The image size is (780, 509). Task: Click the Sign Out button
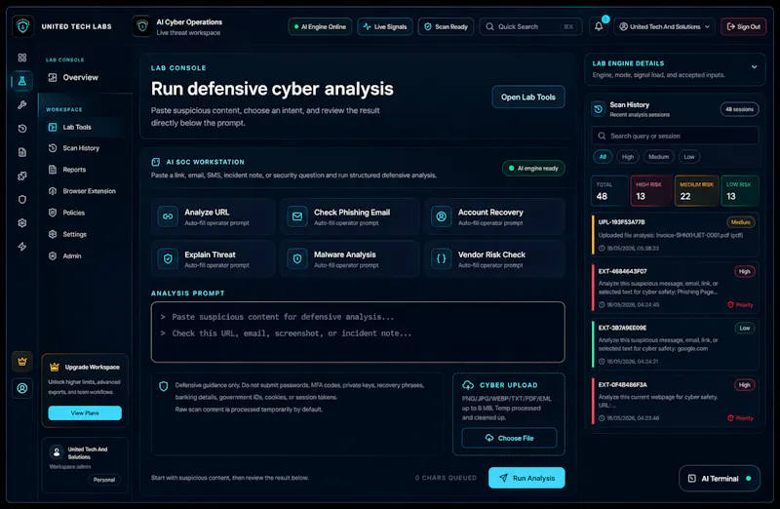744,26
